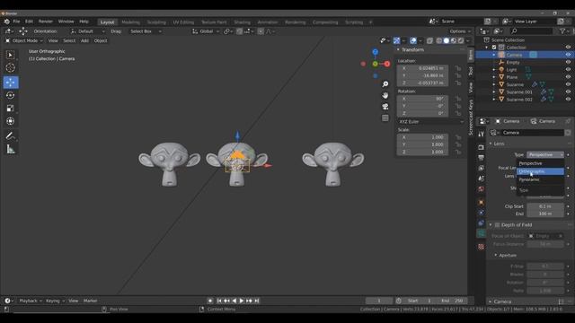Screen dimensions: 575x323
Task: Select rendered viewport shading icon
Action: tap(461, 40)
